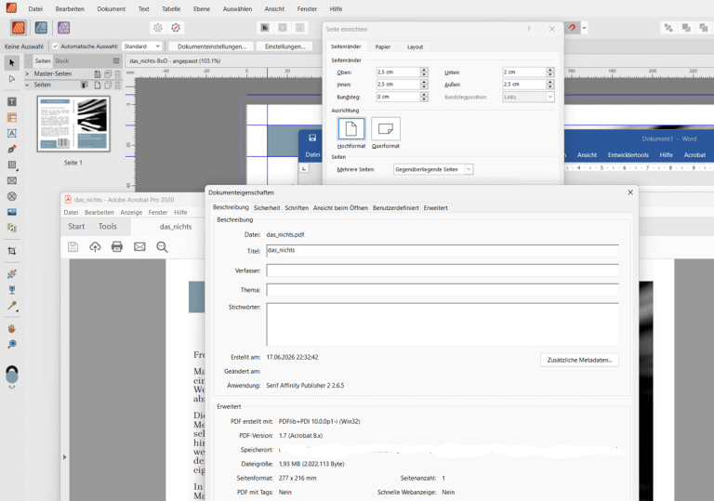Open the Entwicklertools tab in Word
The width and height of the screenshot is (714, 501).
pos(628,155)
